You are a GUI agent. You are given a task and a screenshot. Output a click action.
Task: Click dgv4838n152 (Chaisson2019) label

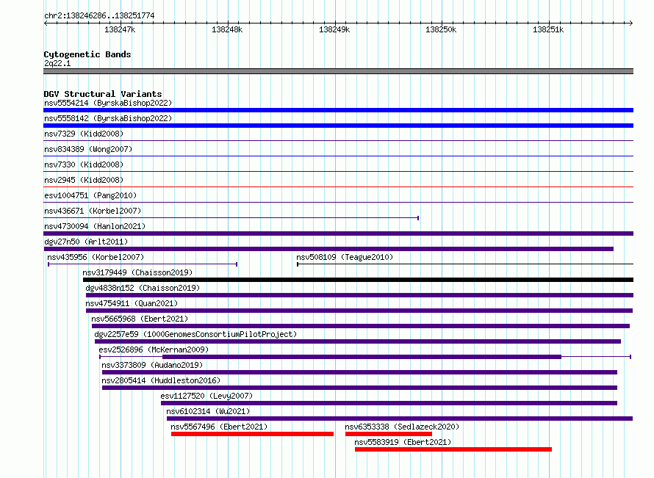tap(143, 288)
